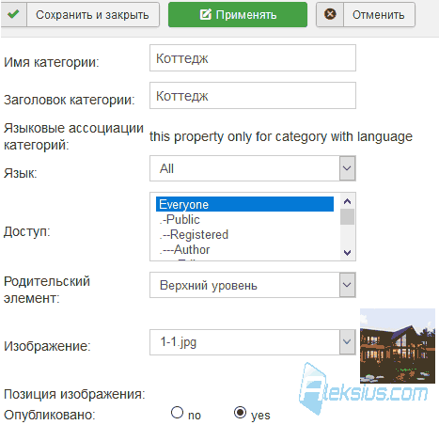Select 'yes' radio for Опубликовано
The width and height of the screenshot is (439, 425).
240,413
